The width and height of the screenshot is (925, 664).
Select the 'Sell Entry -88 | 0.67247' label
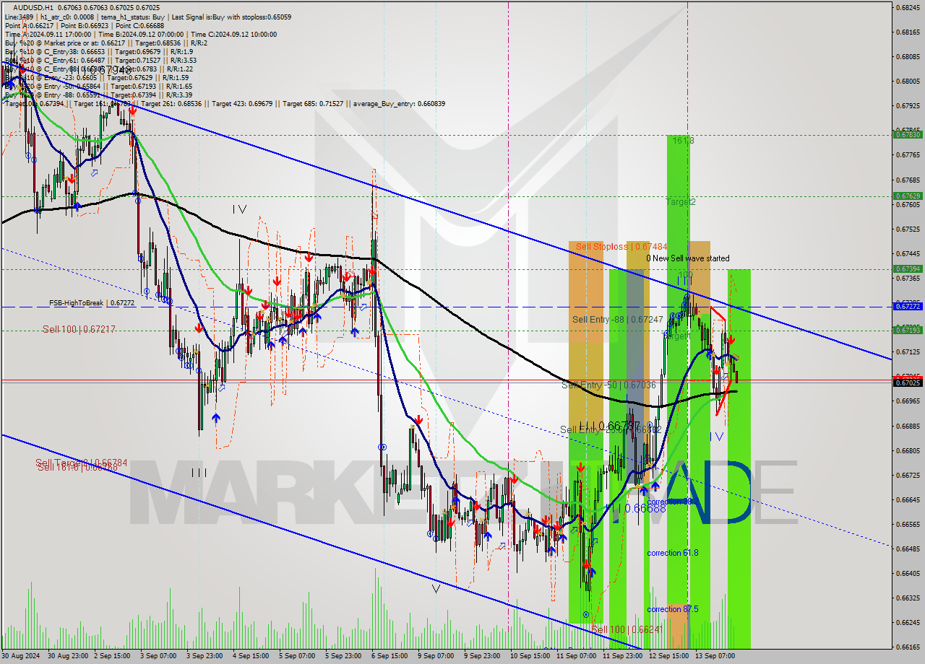pyautogui.click(x=617, y=319)
